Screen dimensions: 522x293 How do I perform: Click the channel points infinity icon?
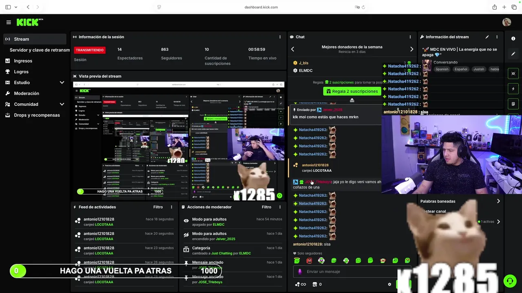point(301,284)
